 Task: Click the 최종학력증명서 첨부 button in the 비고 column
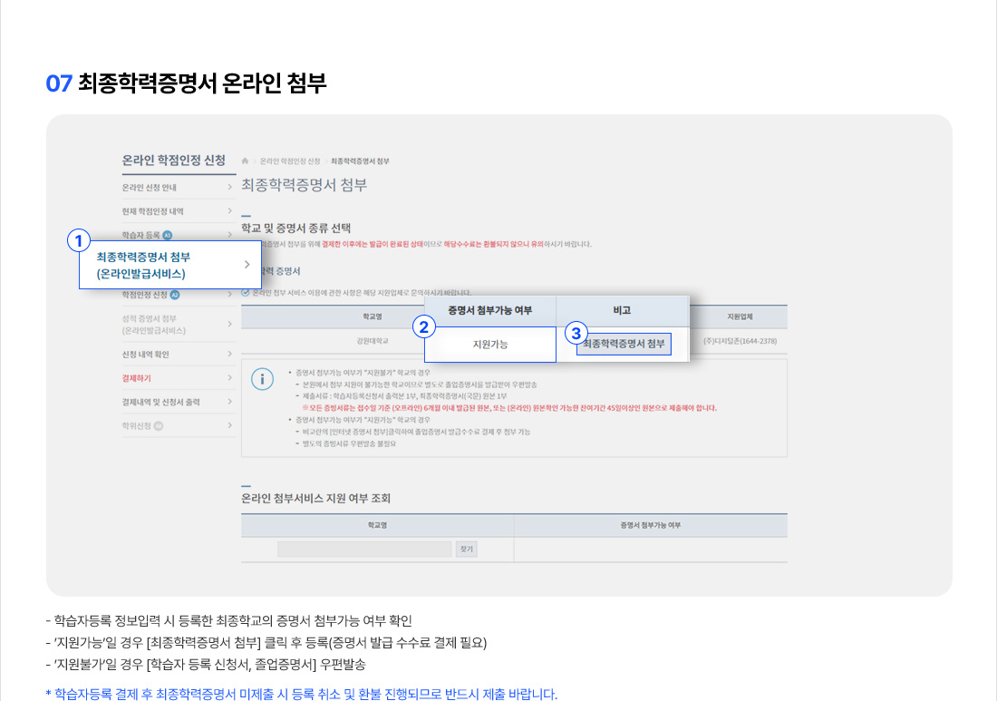624,344
